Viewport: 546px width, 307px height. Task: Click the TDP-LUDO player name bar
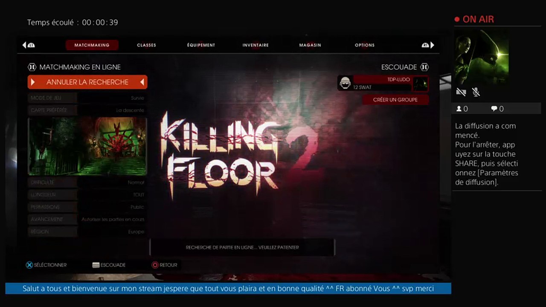point(383,79)
